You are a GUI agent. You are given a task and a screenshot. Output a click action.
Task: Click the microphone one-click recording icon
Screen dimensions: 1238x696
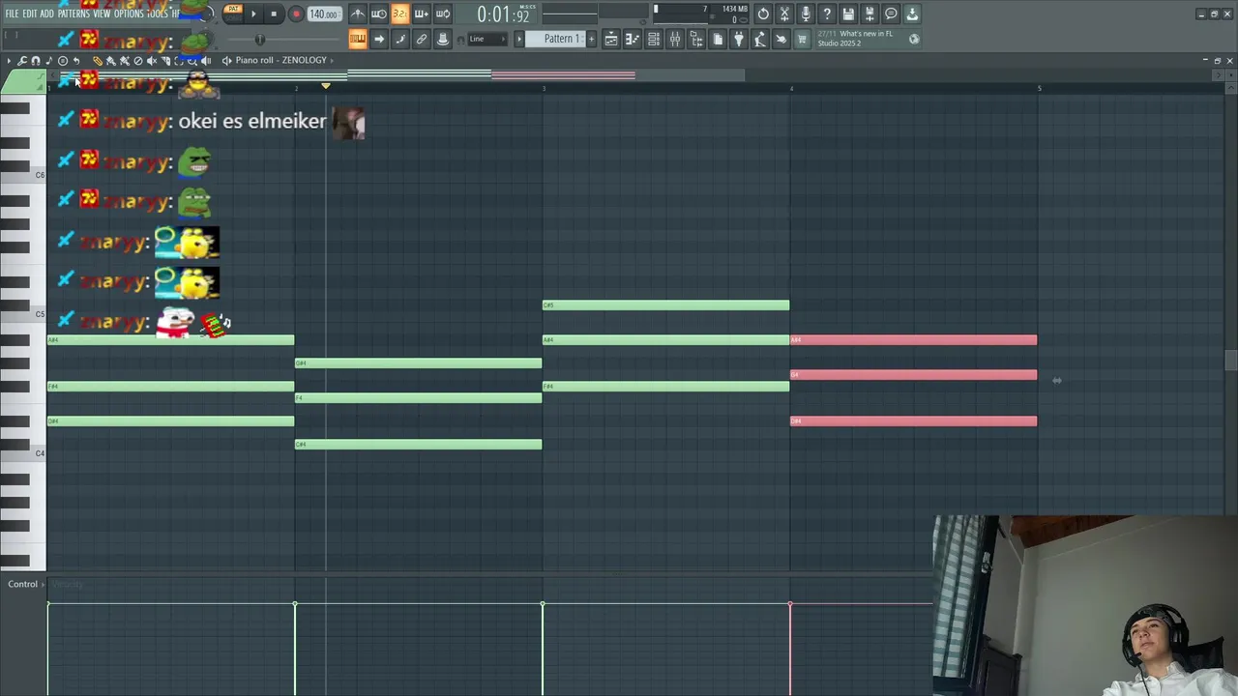point(806,14)
